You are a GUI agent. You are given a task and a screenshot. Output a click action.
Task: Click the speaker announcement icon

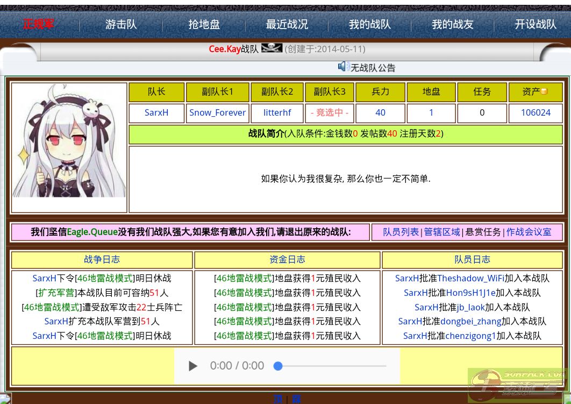click(x=344, y=67)
